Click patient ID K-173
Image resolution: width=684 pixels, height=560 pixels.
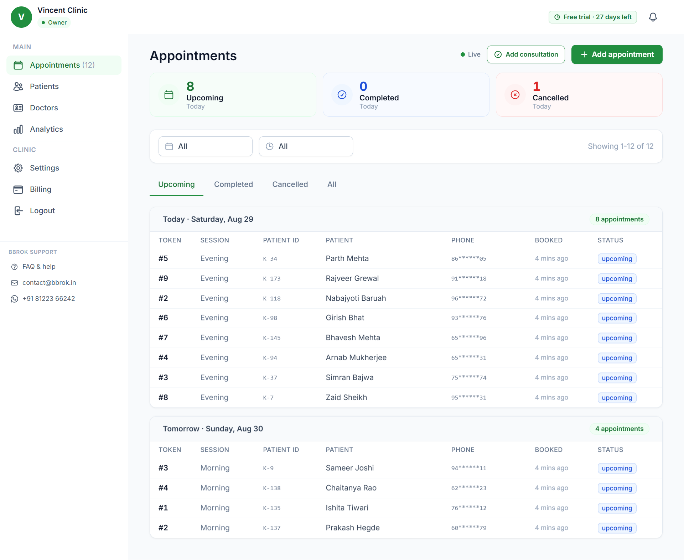pos(272,279)
